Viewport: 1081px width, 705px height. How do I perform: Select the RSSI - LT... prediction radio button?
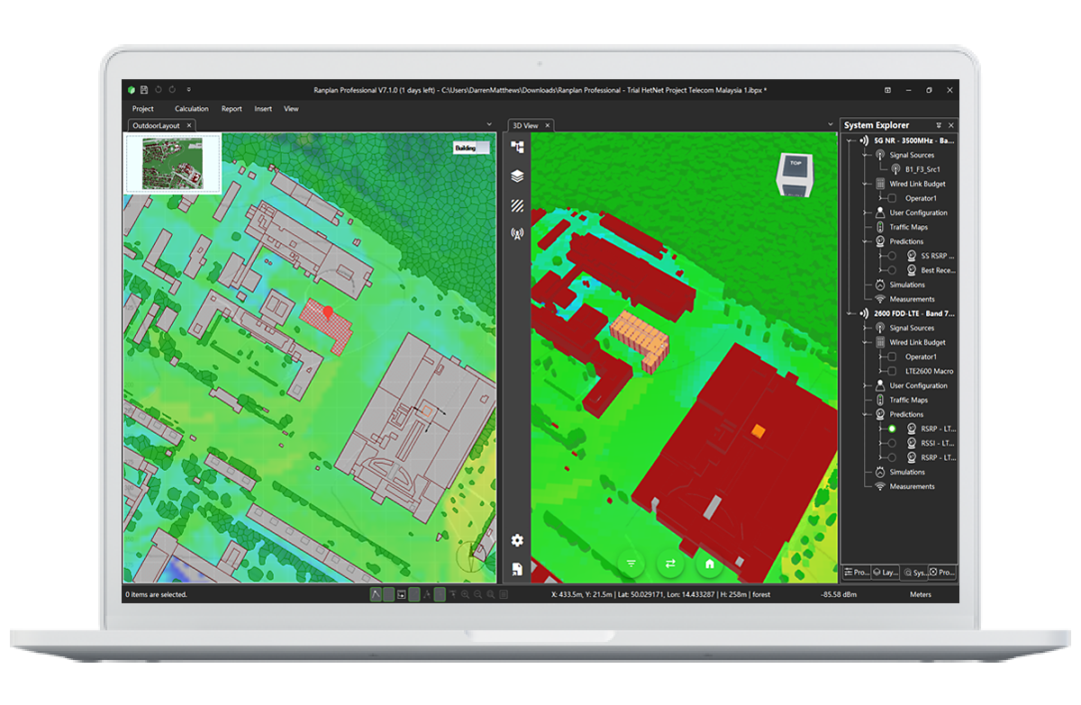point(892,443)
